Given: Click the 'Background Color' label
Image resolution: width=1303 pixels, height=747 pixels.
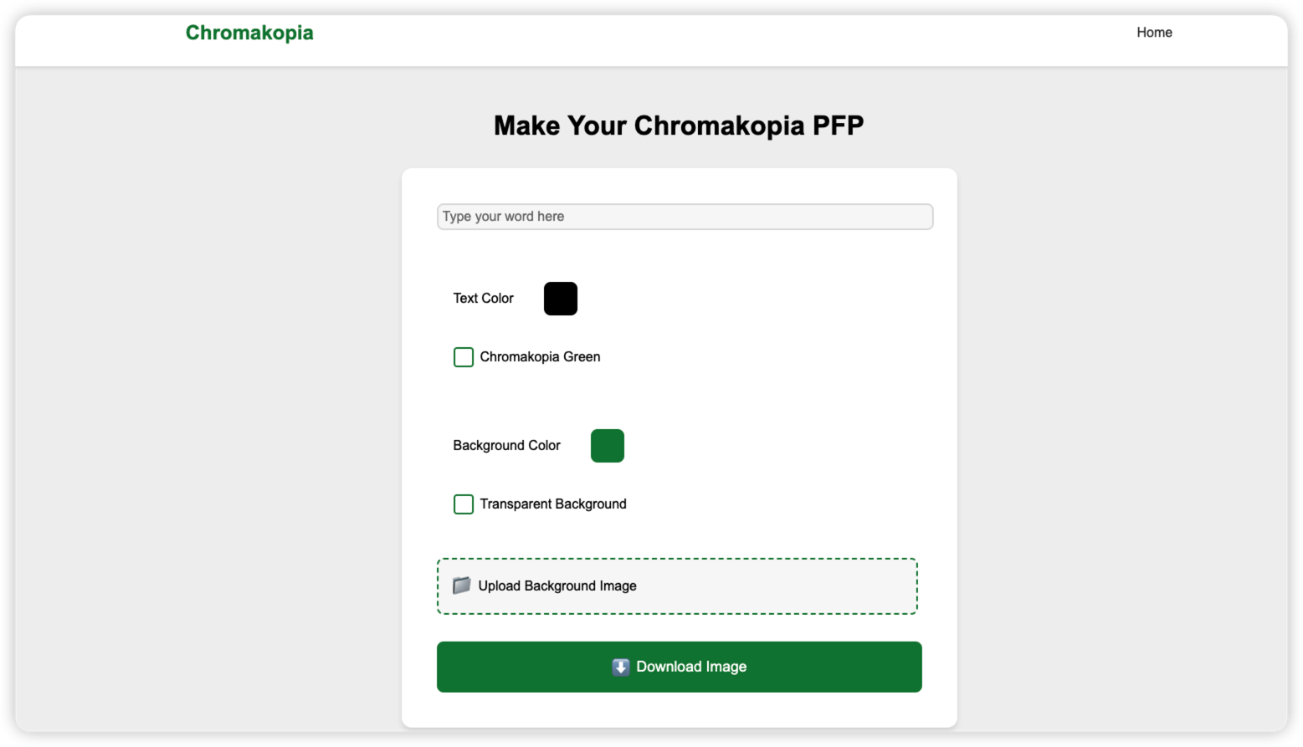Looking at the screenshot, I should 507,446.
